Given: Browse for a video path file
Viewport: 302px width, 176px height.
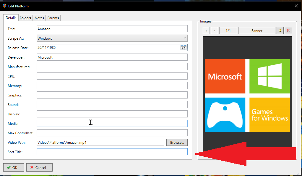Looking at the screenshot, I should [x=177, y=143].
